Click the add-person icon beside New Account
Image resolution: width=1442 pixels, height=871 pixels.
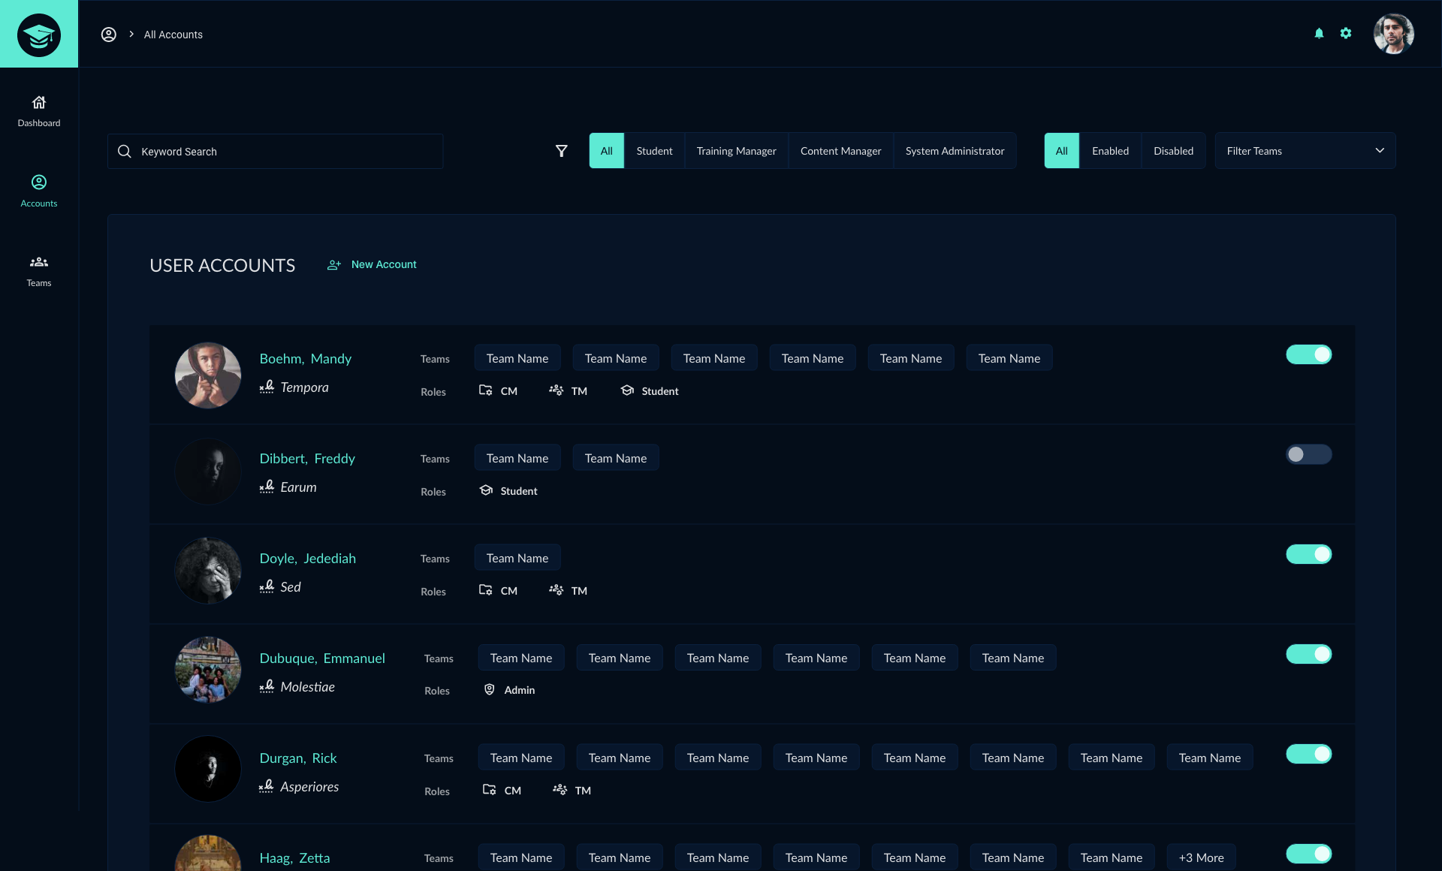(334, 265)
